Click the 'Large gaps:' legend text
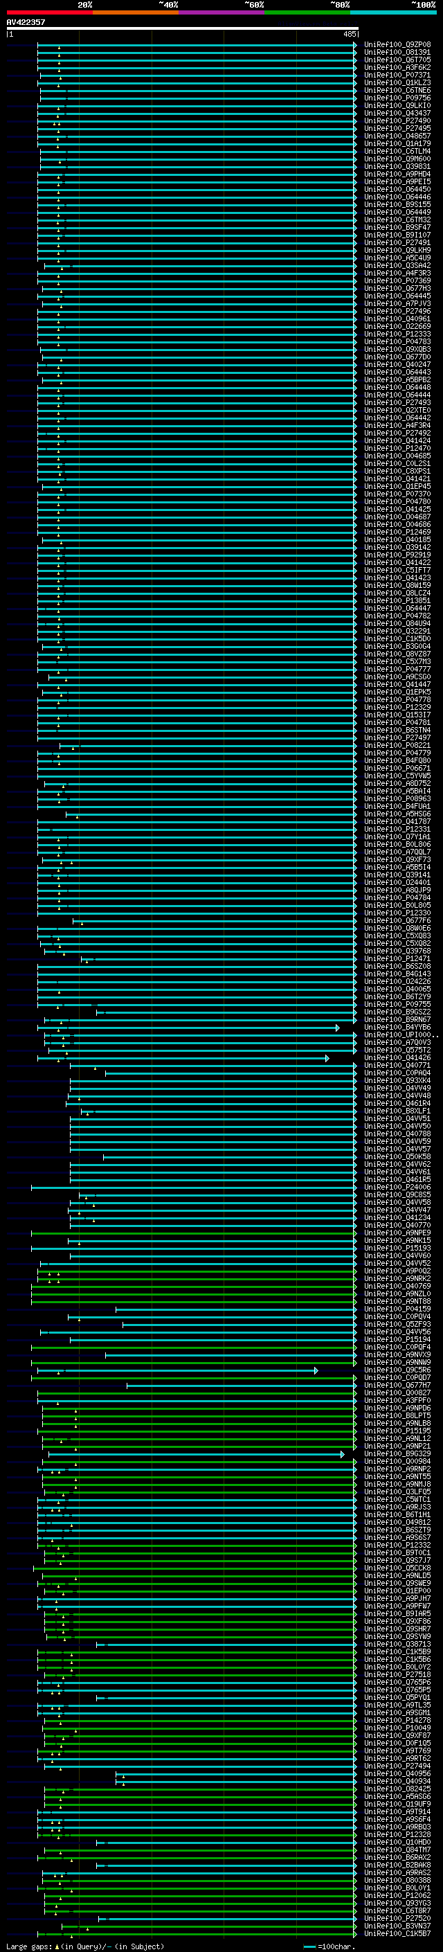Viewport: 443px width, 1952px height. point(29,1946)
